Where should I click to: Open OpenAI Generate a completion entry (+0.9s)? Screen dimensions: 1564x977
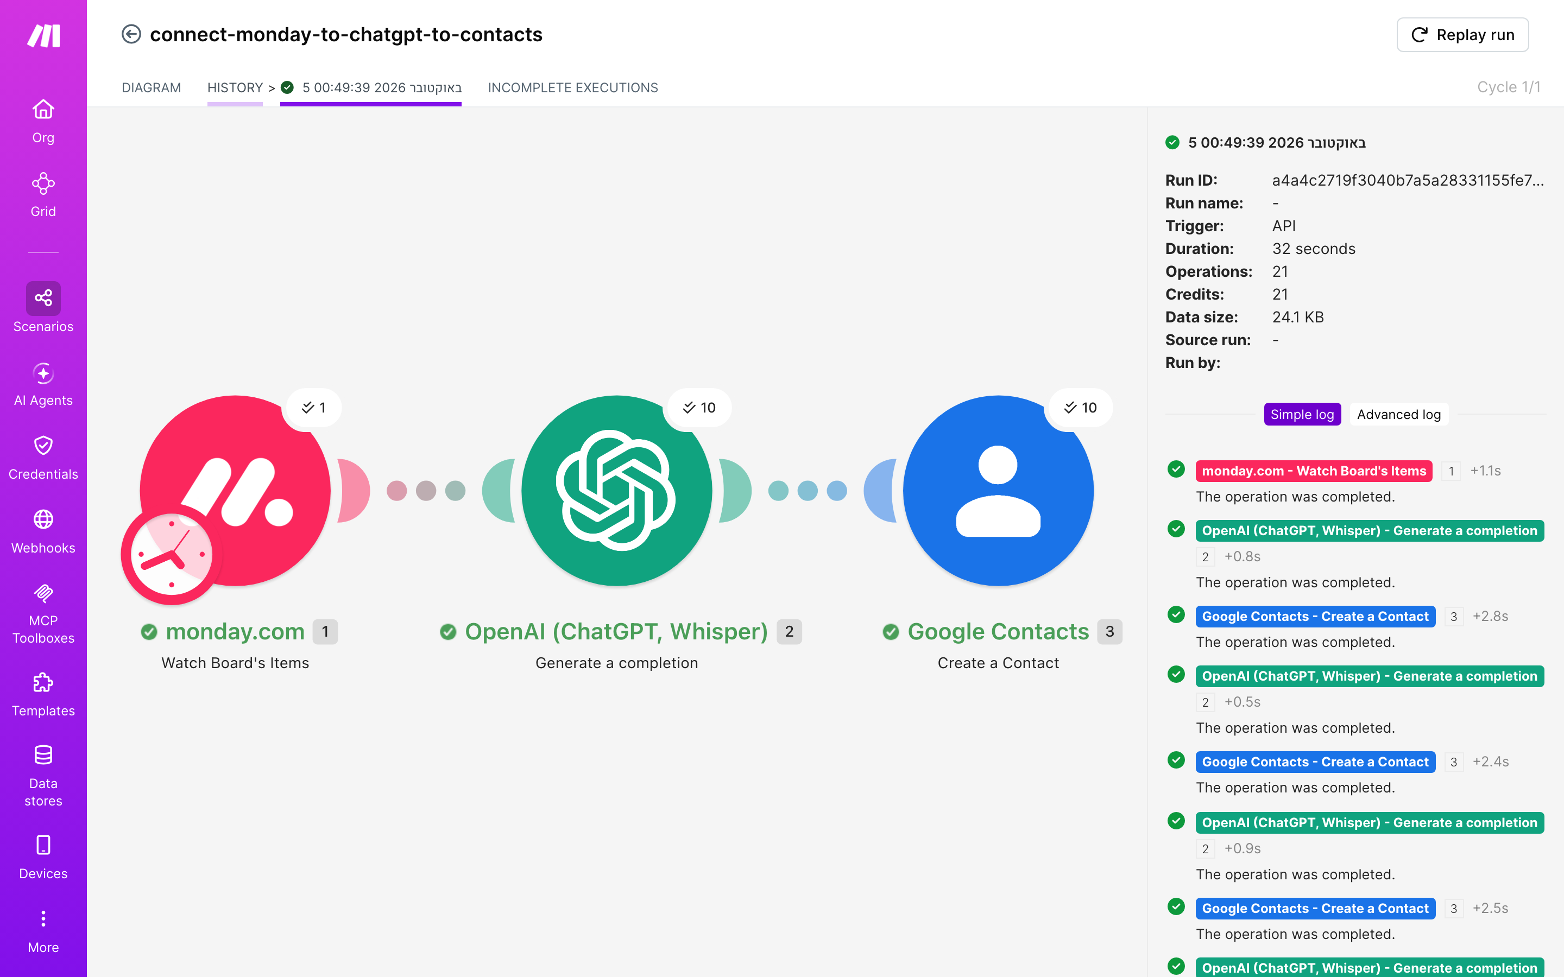pos(1370,822)
